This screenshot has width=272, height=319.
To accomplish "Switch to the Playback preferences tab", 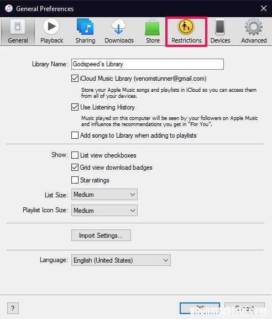I will point(51,31).
